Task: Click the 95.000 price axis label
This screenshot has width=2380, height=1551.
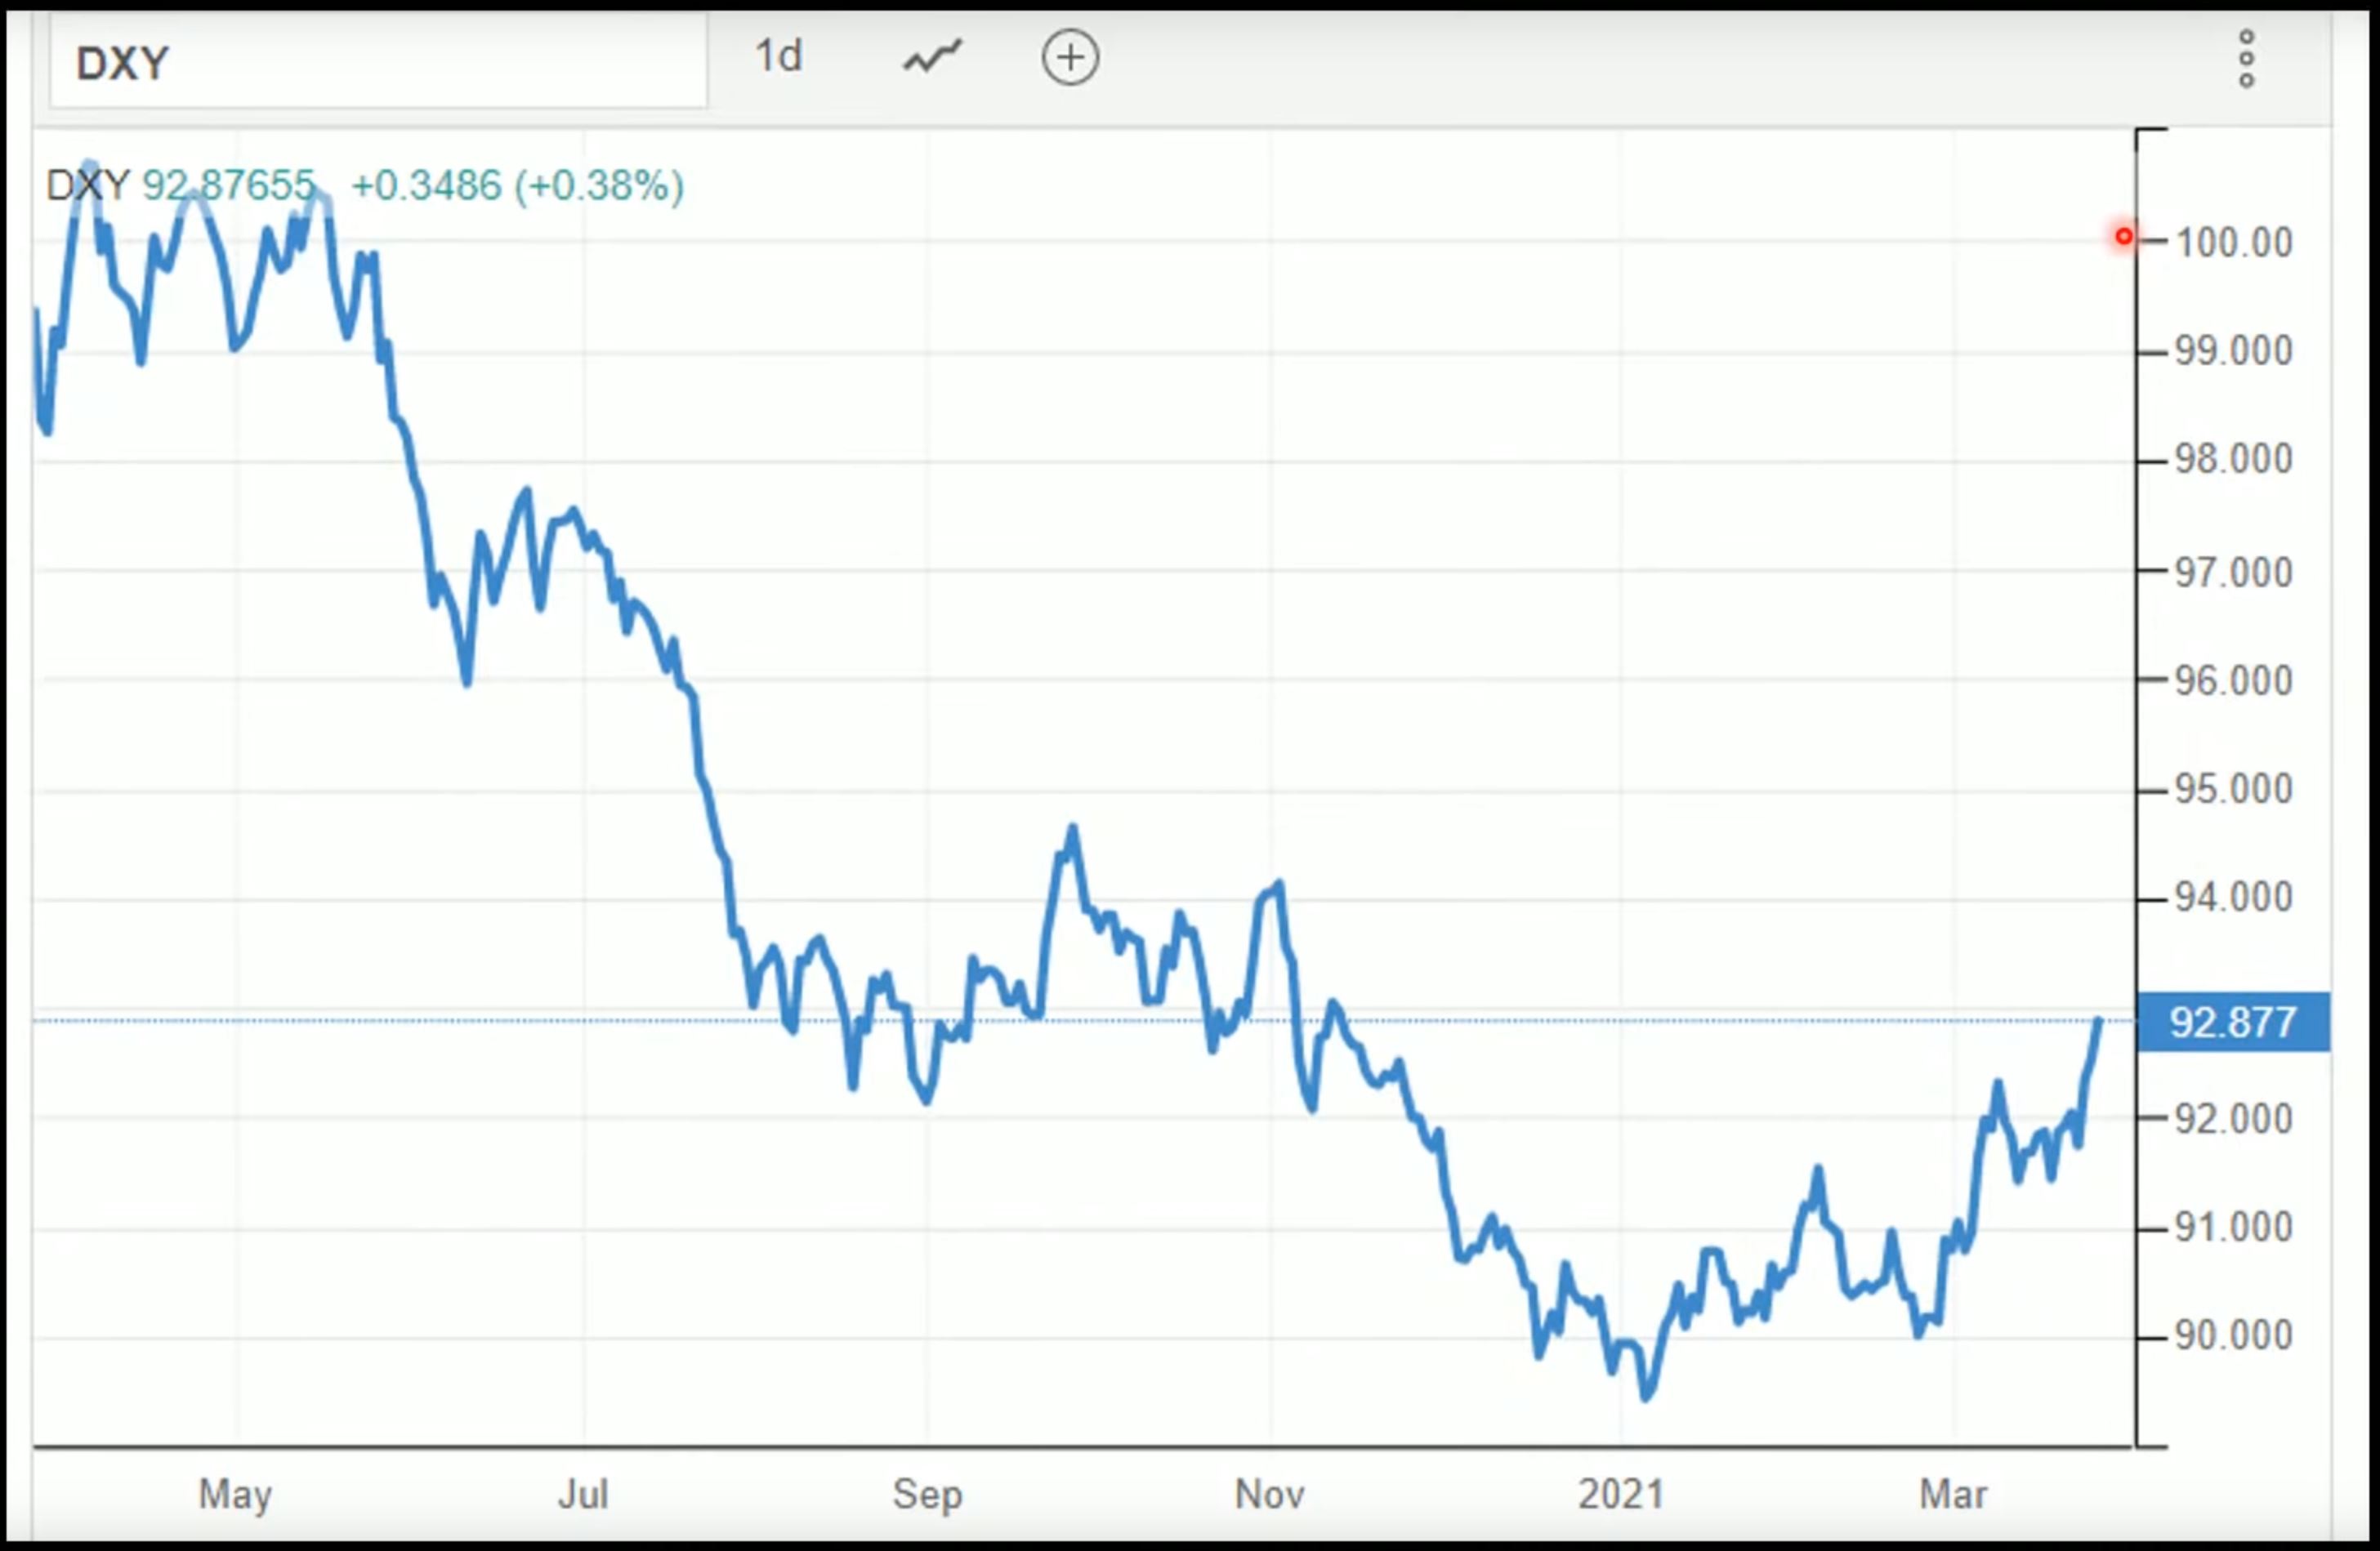Action: point(2234,790)
